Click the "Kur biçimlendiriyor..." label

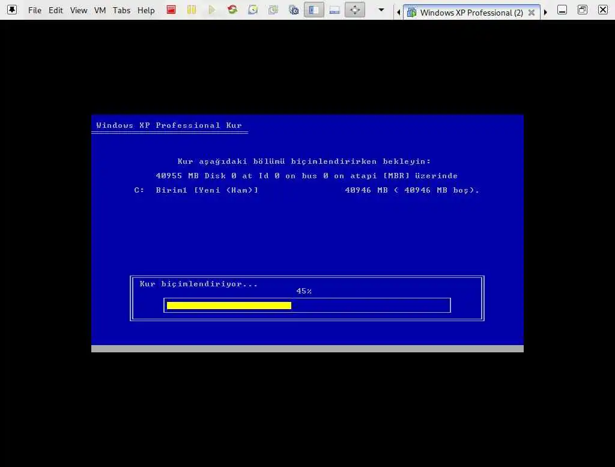pos(198,284)
